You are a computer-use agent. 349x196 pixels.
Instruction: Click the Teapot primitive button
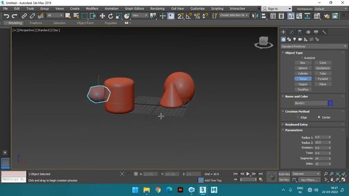pos(303,84)
